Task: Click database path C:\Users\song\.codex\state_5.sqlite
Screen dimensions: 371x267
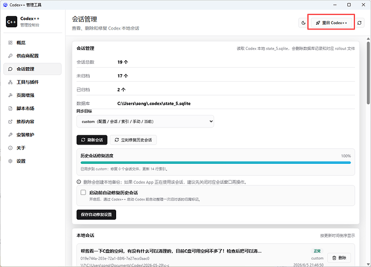Action: [154, 103]
